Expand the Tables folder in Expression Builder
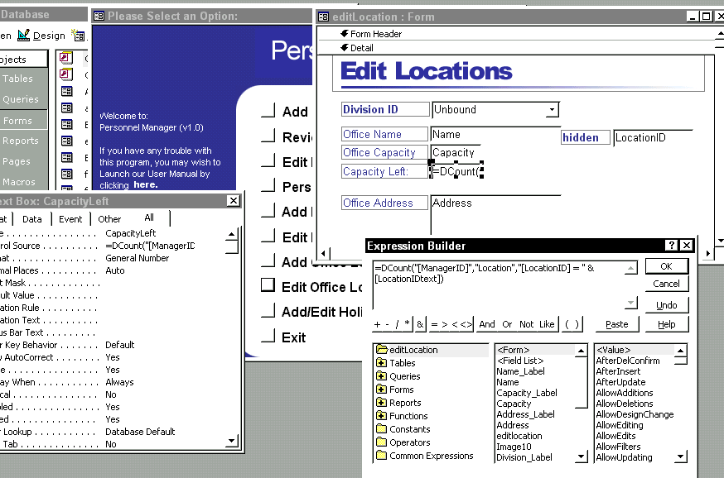 click(x=381, y=363)
